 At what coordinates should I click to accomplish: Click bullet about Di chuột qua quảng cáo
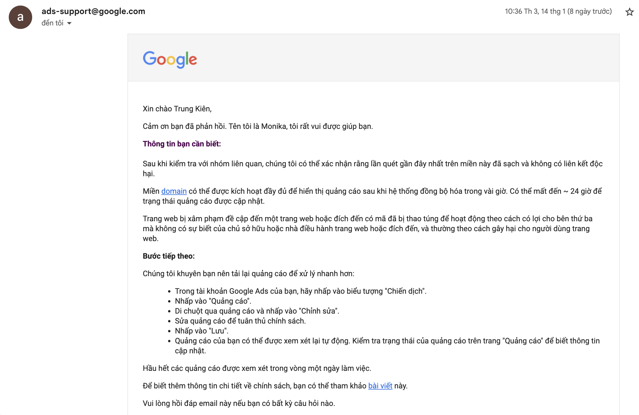[x=257, y=311]
